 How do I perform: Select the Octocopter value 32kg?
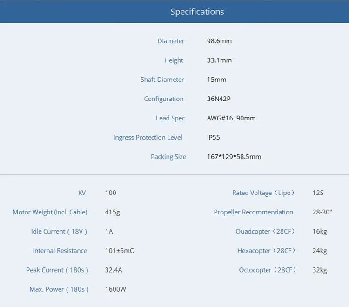click(x=320, y=270)
